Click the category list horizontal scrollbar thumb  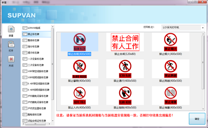[35, 124]
